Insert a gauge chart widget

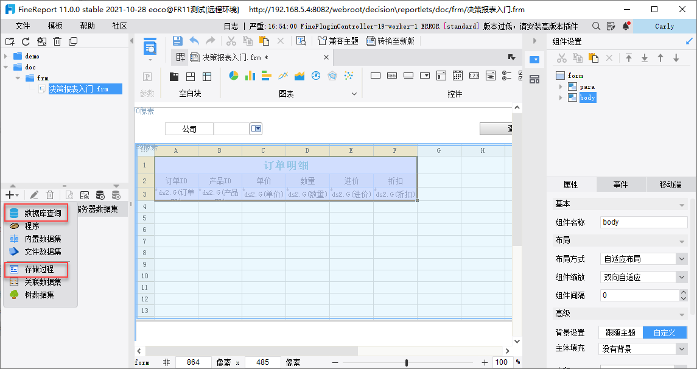[316, 76]
